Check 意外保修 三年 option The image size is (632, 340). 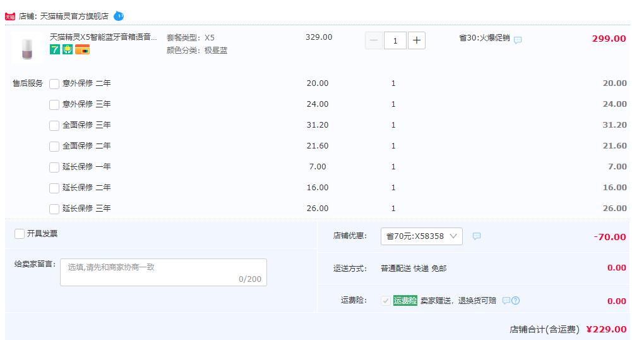coord(54,104)
